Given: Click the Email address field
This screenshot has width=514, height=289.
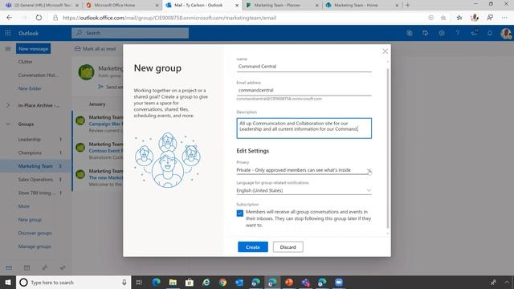Looking at the screenshot, I should pyautogui.click(x=304, y=90).
